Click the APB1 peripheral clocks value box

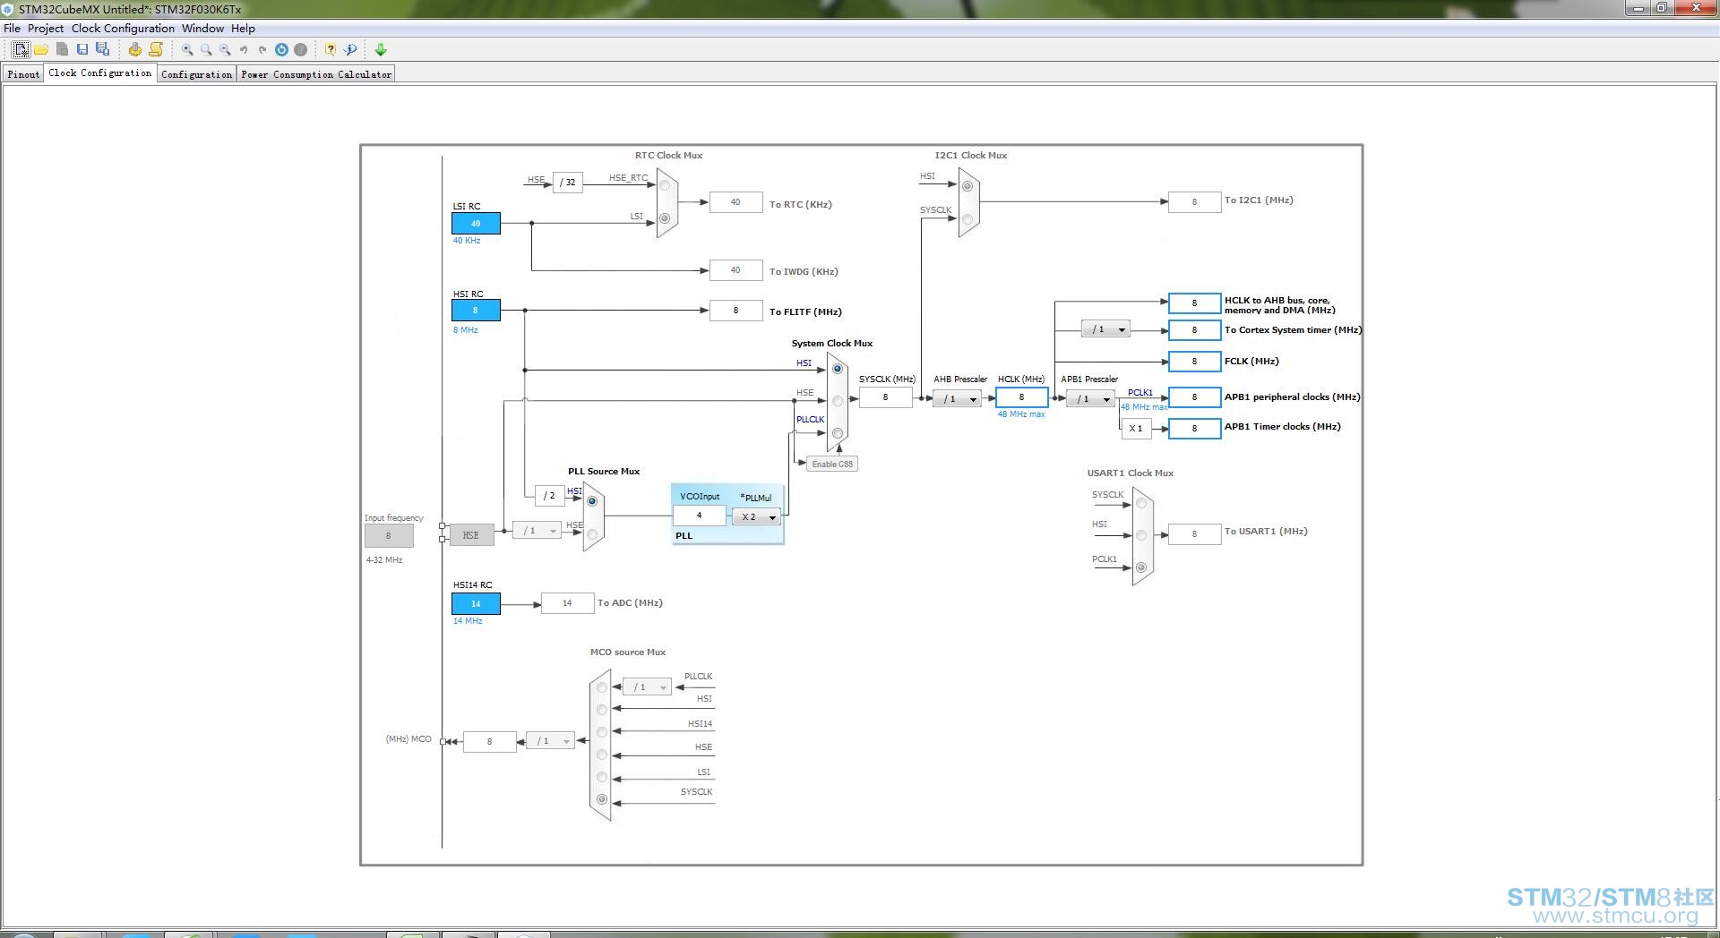(1194, 397)
